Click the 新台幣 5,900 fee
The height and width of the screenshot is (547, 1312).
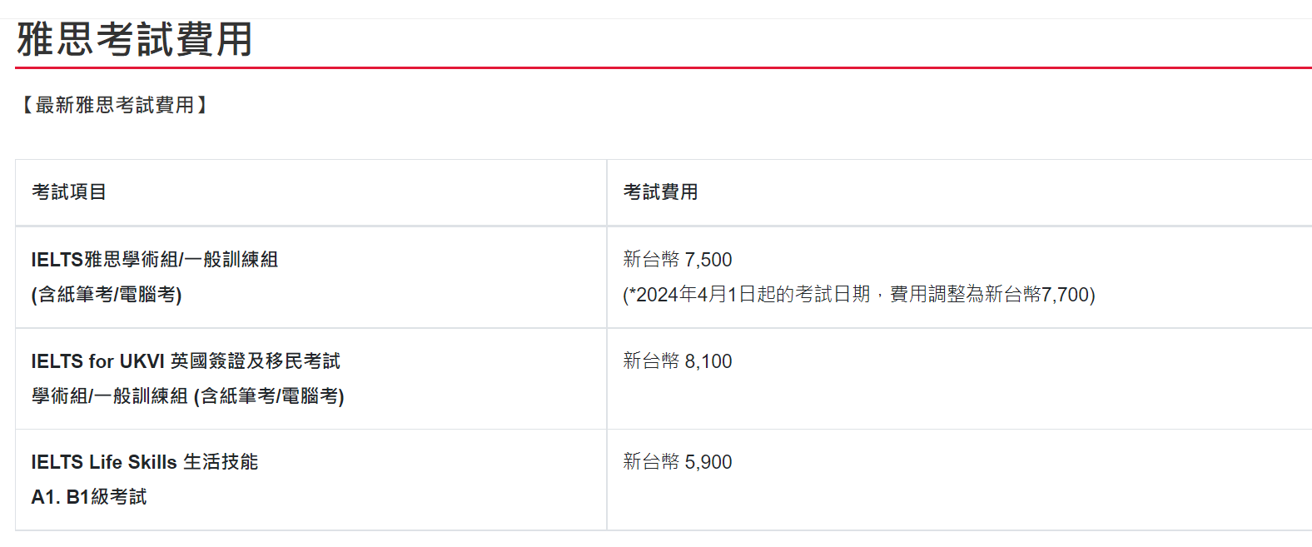coord(678,462)
